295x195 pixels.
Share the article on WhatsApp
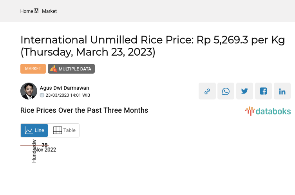(226, 91)
